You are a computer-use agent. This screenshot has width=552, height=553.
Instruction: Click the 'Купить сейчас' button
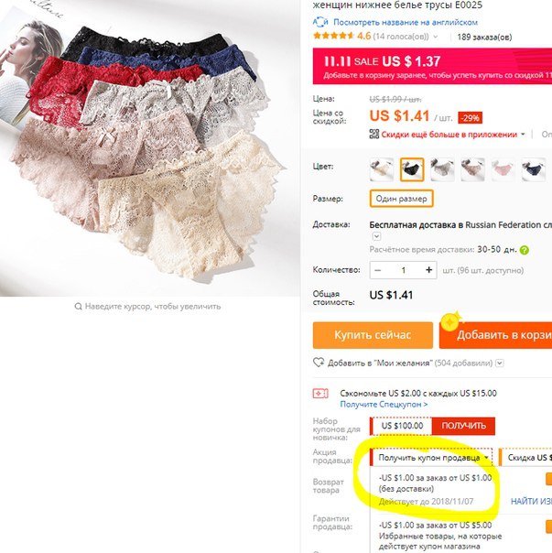[373, 335]
